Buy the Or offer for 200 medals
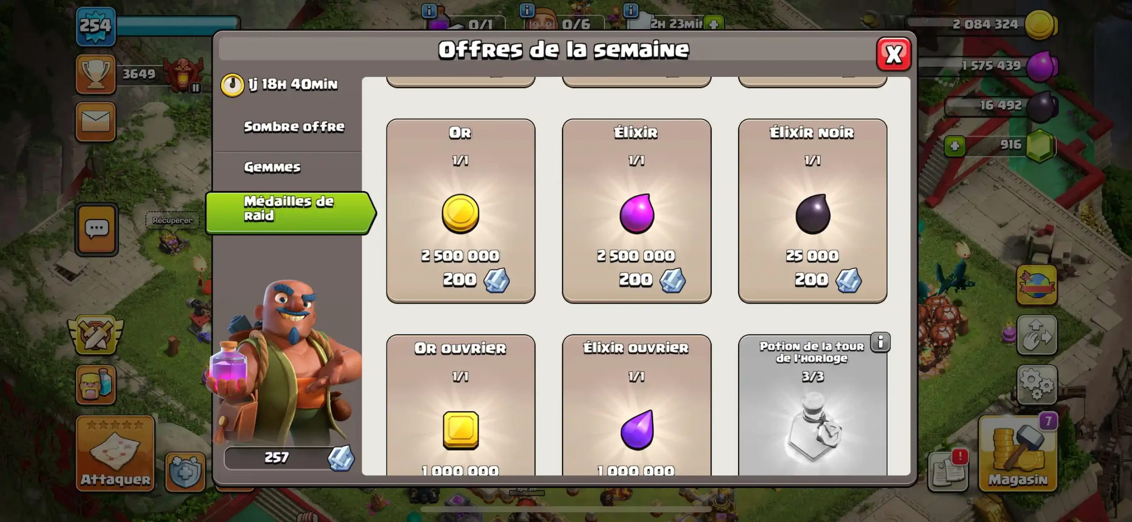1132x522 pixels. coord(460,211)
